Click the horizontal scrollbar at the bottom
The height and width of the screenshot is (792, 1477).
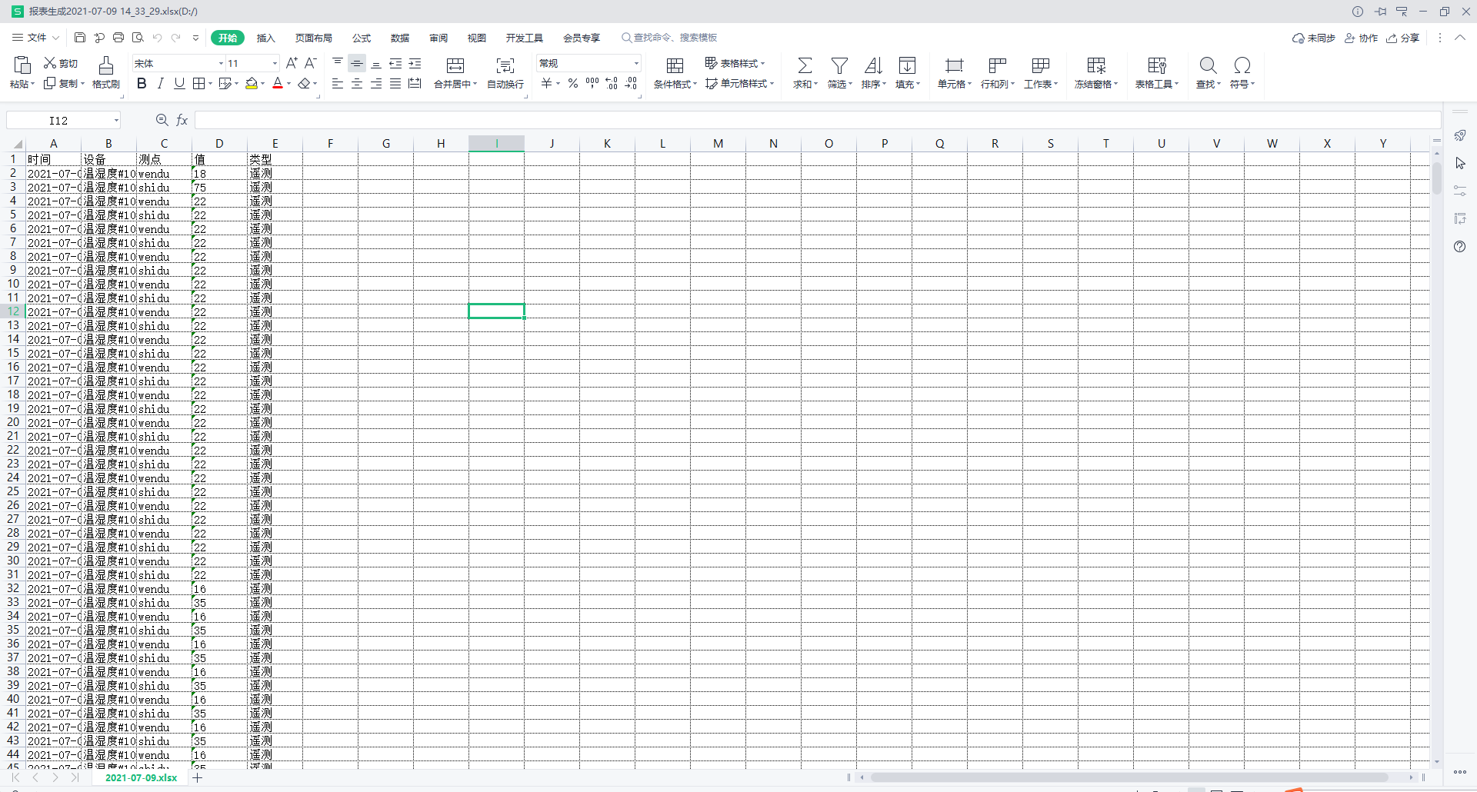(1129, 777)
